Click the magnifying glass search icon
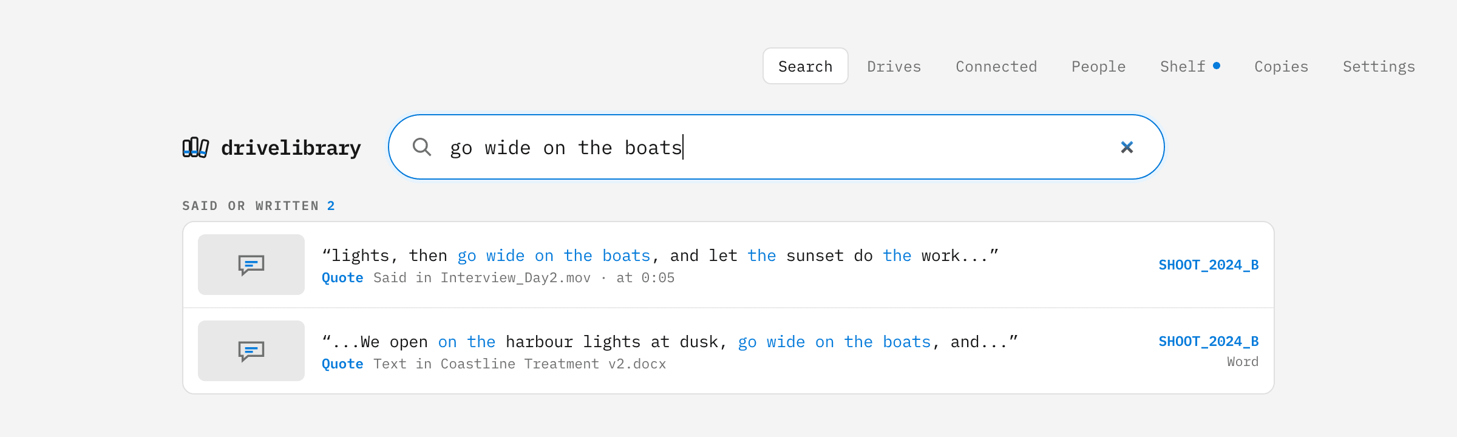This screenshot has height=437, width=1457. coord(422,147)
